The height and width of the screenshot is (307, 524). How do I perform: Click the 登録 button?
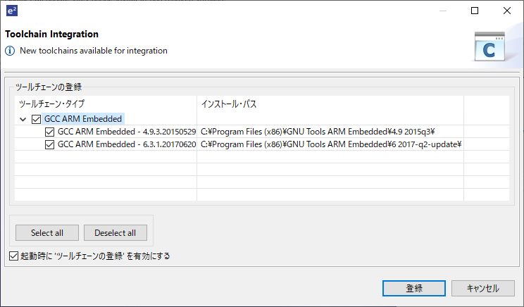click(x=414, y=288)
